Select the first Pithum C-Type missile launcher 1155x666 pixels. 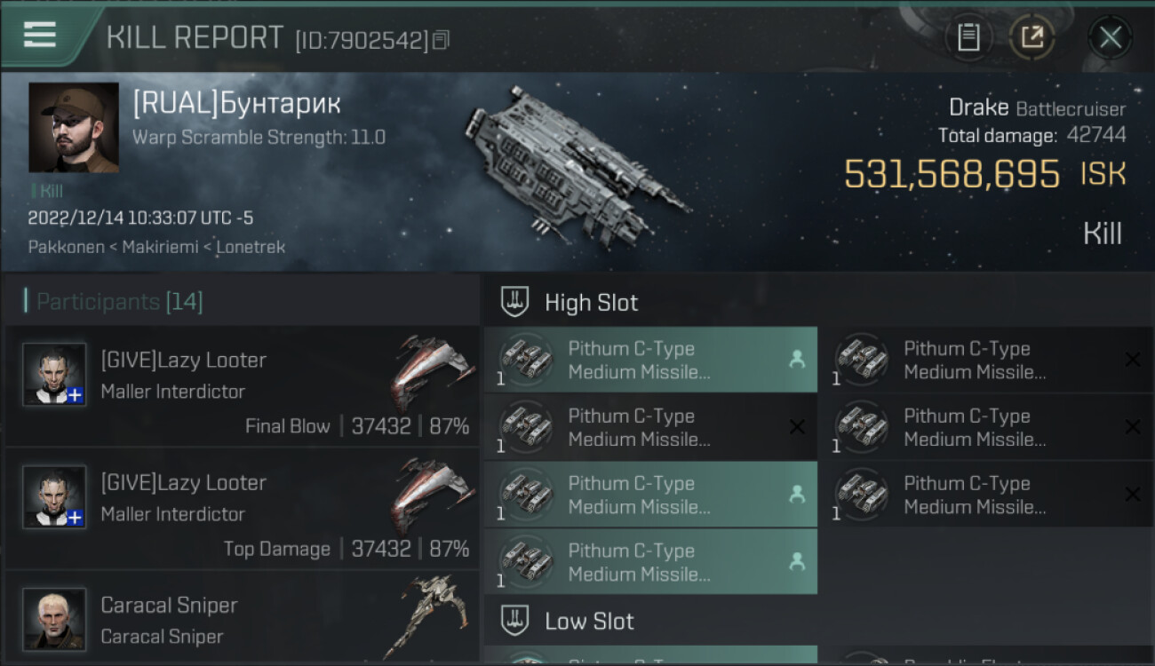click(650, 360)
